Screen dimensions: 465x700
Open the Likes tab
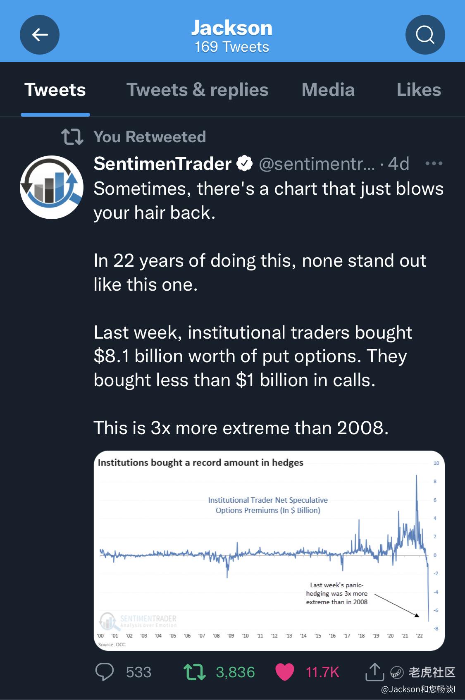(x=419, y=90)
